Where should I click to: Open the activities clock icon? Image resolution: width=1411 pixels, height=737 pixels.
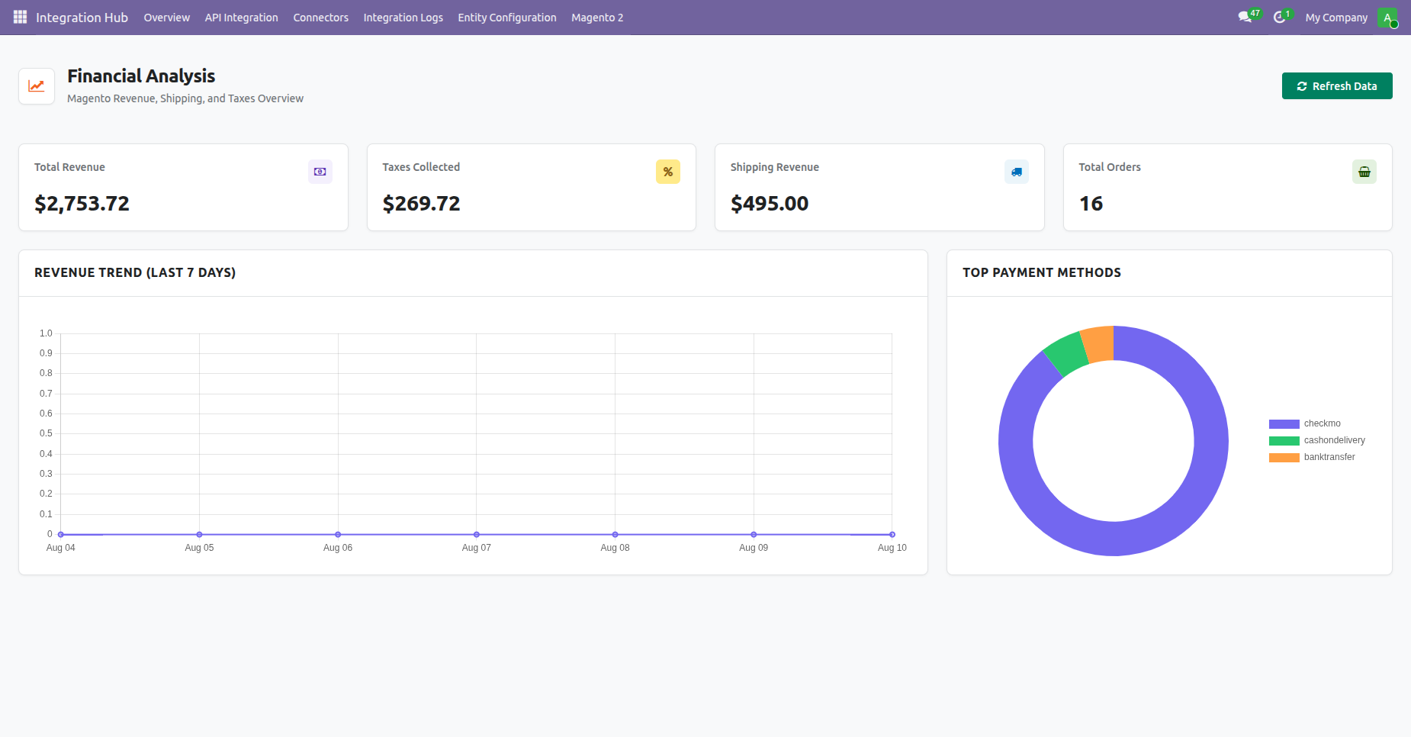[1280, 17]
